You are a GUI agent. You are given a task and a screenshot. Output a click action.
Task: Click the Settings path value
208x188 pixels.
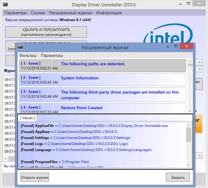[92, 138]
